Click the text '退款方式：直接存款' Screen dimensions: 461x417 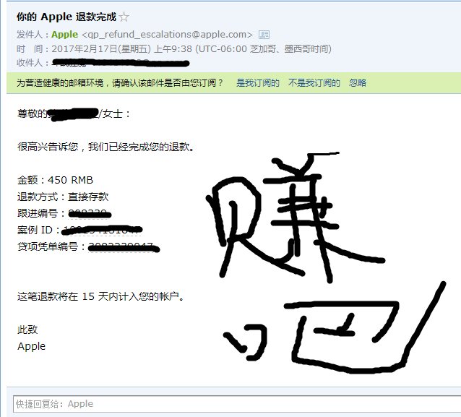(x=63, y=197)
